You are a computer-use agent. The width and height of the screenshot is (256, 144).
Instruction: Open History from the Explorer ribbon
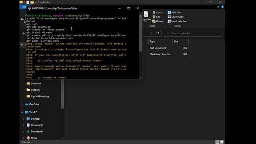158,21
